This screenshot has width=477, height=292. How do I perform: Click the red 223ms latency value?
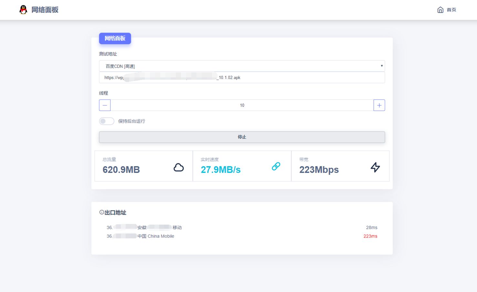click(370, 236)
